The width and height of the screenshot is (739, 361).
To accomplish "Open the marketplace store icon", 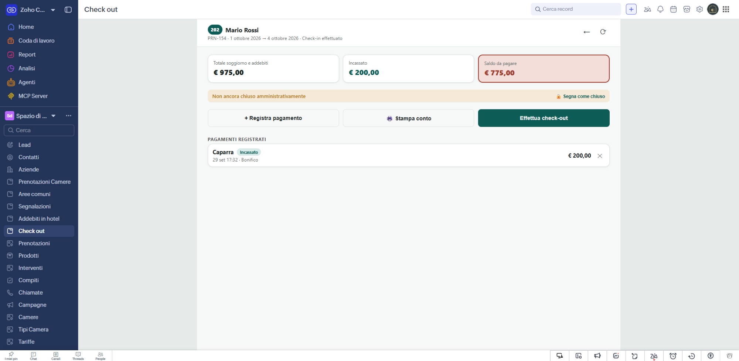I will click(687, 10).
